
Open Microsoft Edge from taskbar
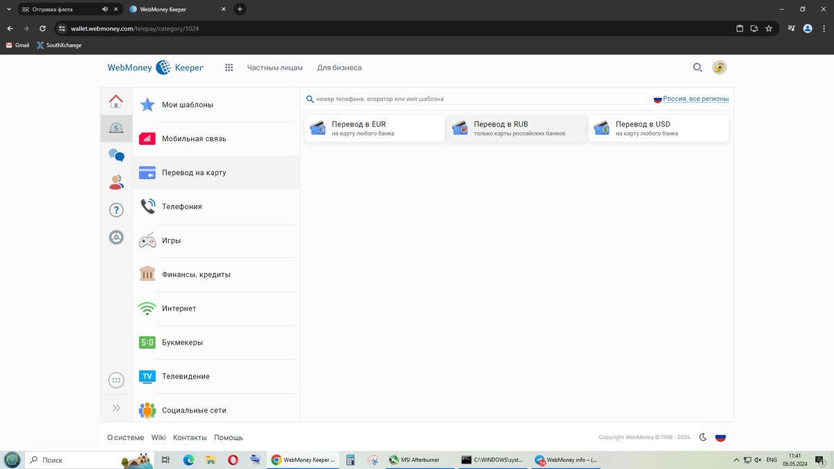188,459
